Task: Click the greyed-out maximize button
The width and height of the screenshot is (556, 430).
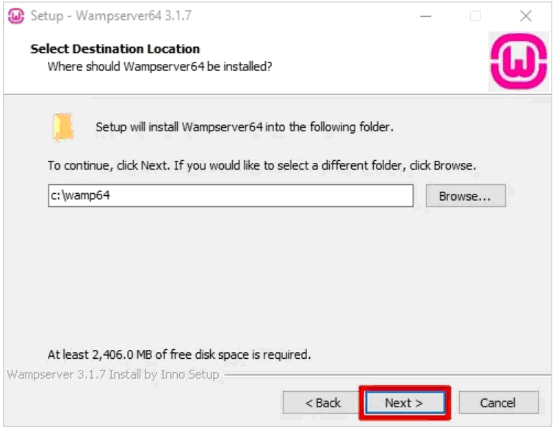Action: [475, 16]
